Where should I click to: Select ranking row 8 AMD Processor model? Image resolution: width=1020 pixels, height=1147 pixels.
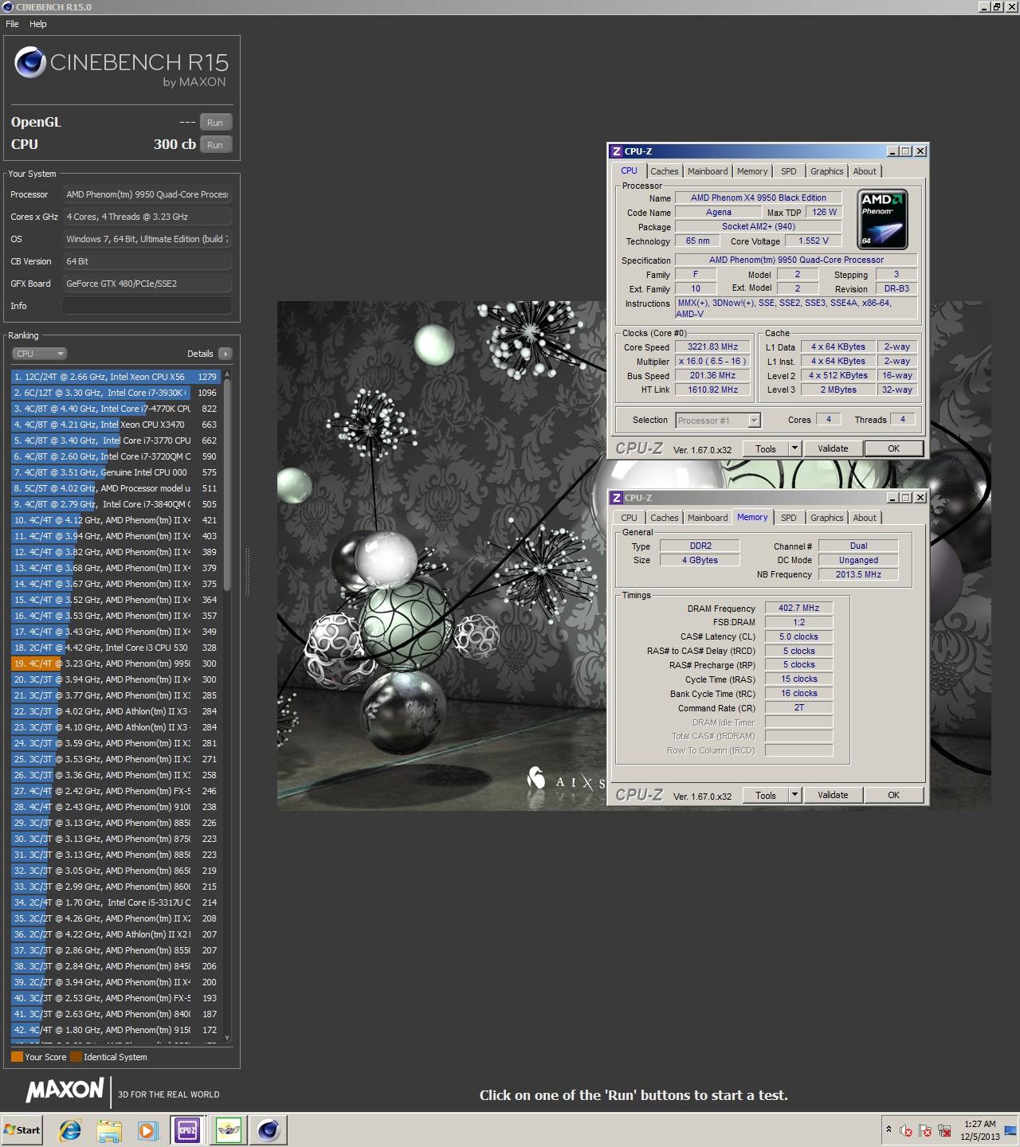click(x=116, y=488)
